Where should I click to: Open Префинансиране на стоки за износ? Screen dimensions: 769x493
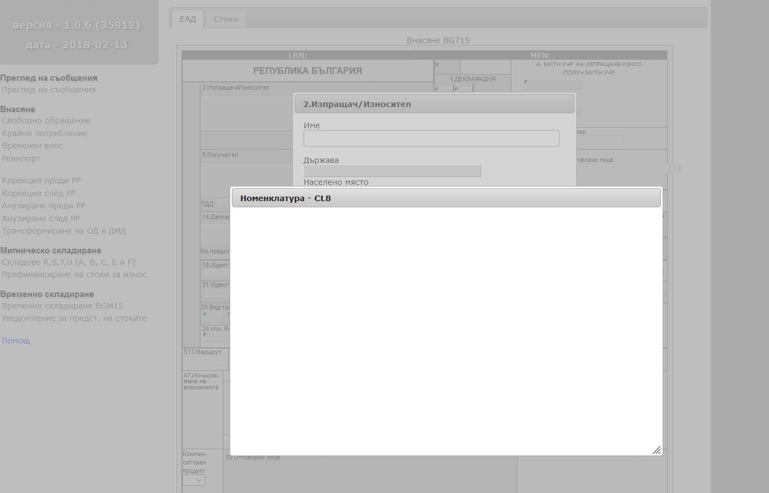(74, 275)
